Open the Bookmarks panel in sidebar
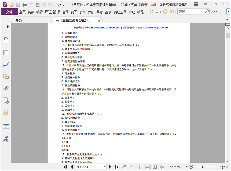 (6, 40)
